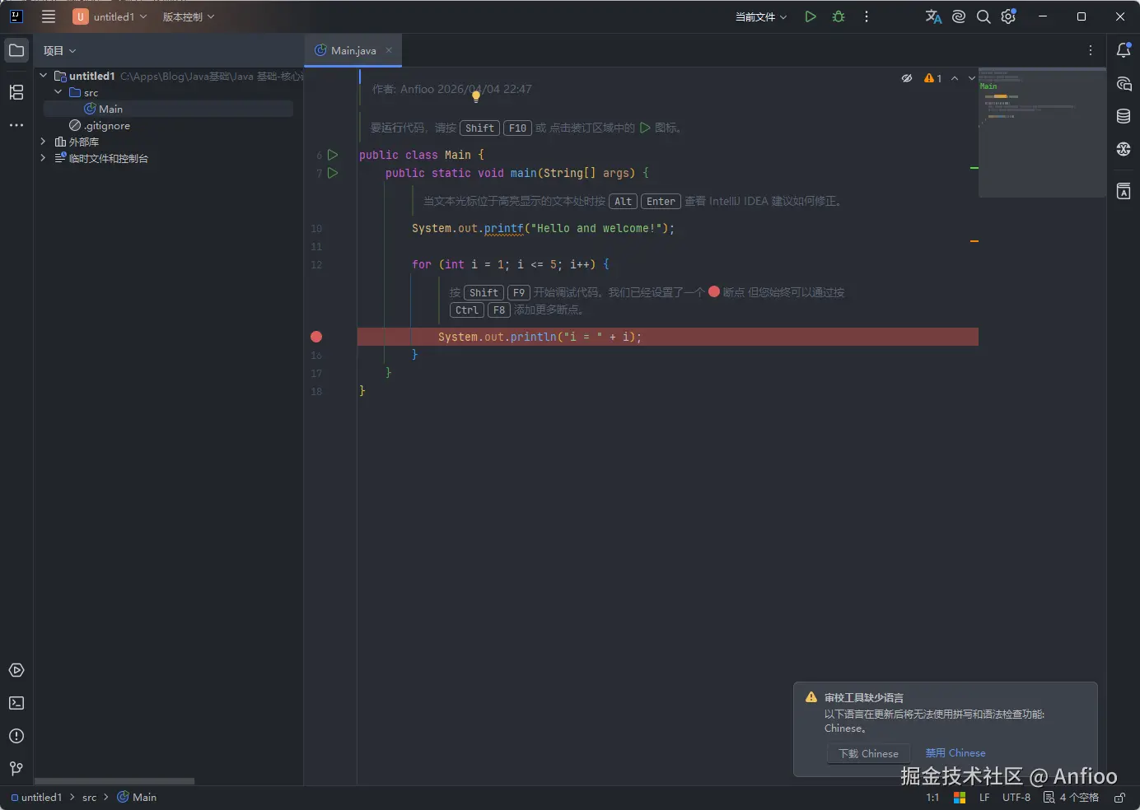Image resolution: width=1140 pixels, height=810 pixels.
Task: Open the Services tool window icon
Action: (16, 670)
